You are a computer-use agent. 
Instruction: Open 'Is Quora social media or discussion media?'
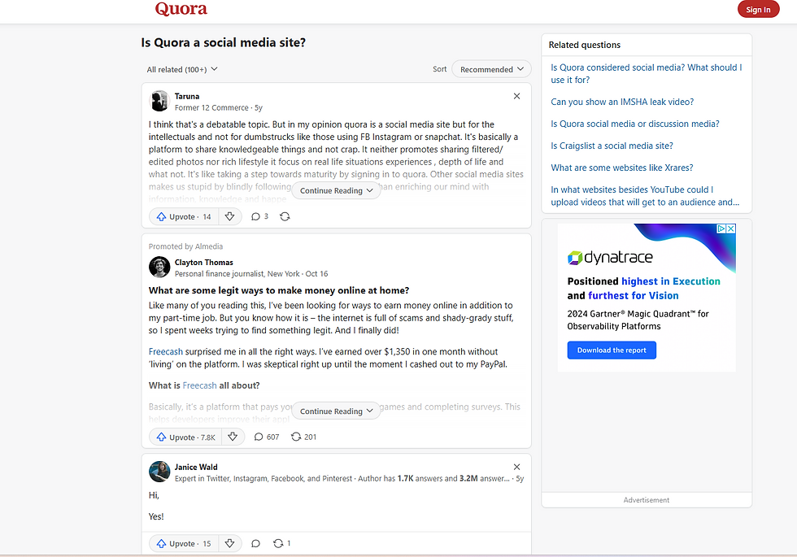pos(635,124)
